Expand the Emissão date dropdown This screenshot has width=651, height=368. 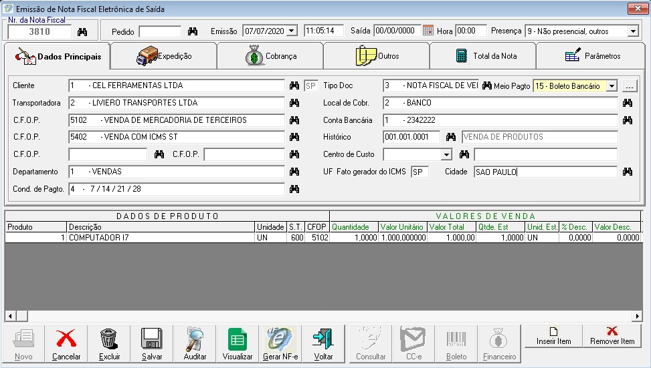pos(290,31)
